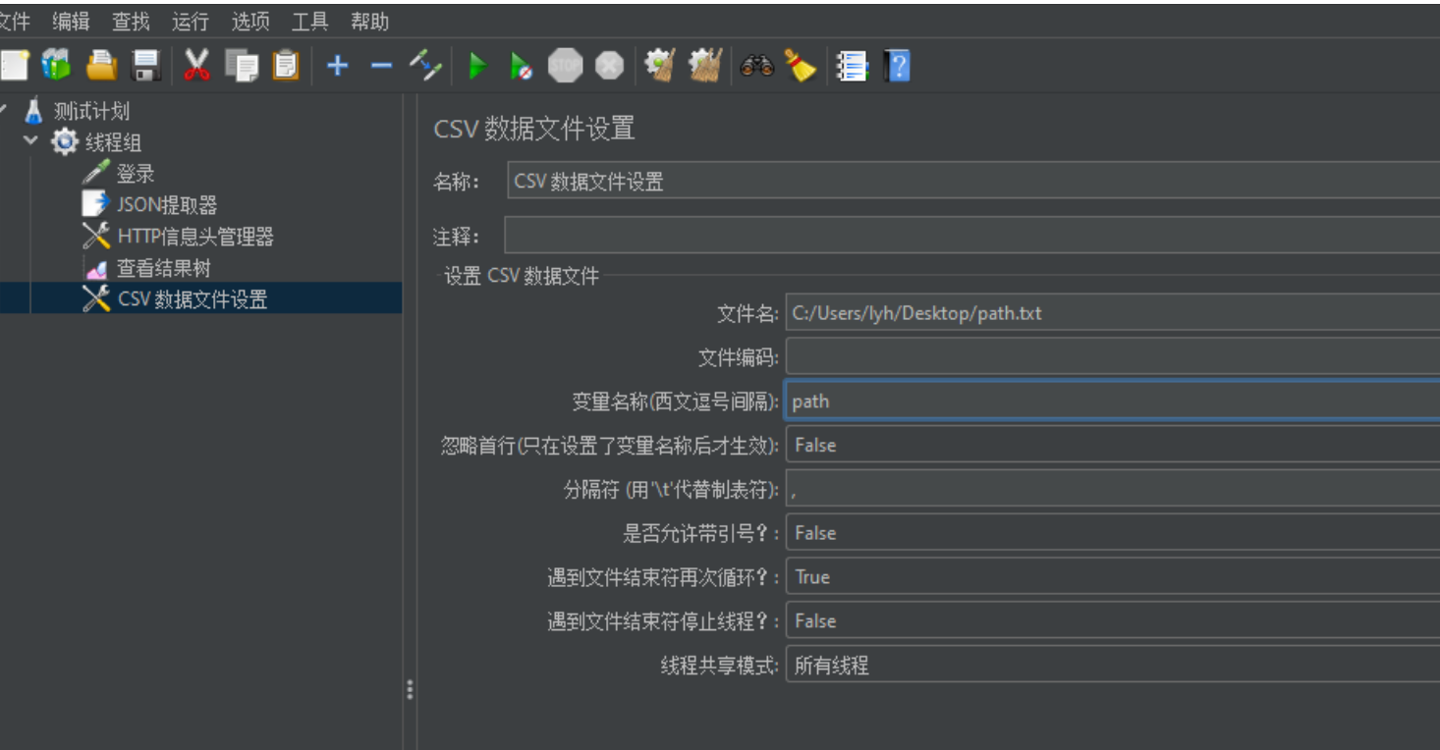Copy the selected element using the Copy icon
1440x750 pixels.
coord(242,66)
